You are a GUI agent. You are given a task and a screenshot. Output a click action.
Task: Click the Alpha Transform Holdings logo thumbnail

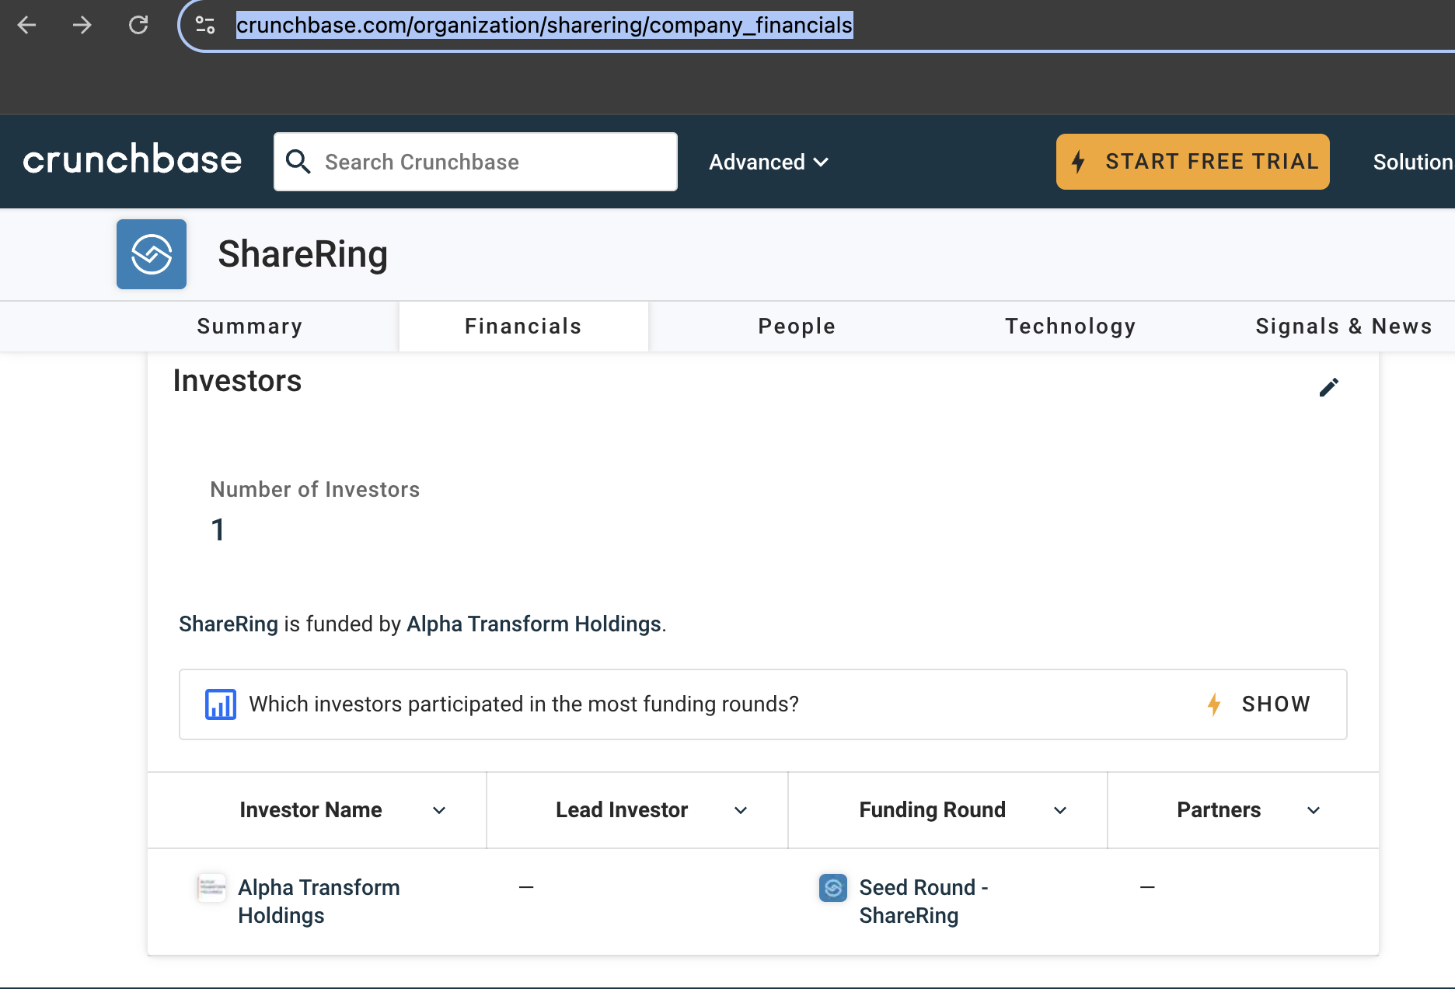coord(211,887)
